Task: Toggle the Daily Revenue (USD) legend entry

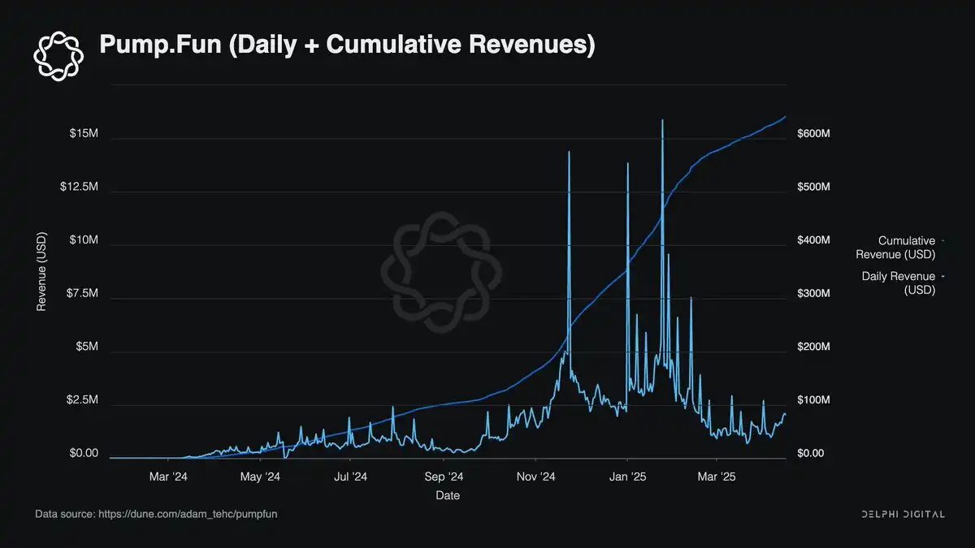Action: (x=900, y=283)
